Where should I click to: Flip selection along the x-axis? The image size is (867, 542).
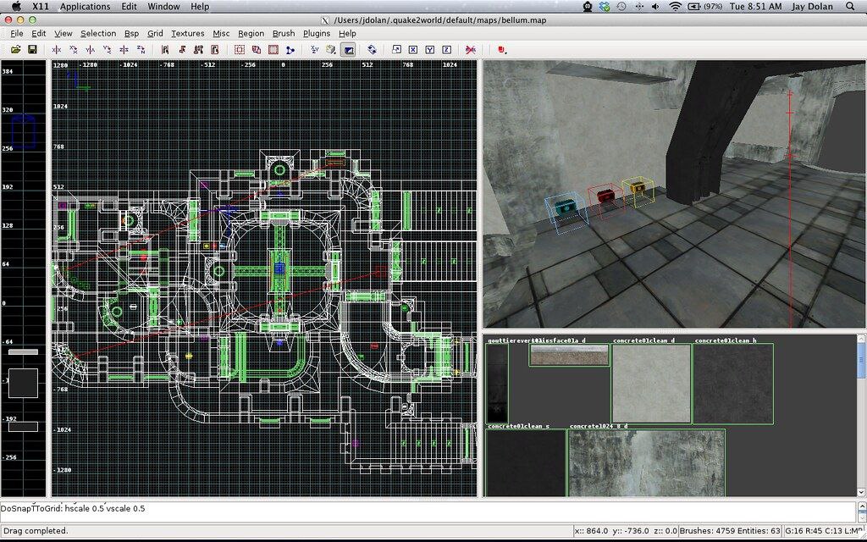coord(57,50)
